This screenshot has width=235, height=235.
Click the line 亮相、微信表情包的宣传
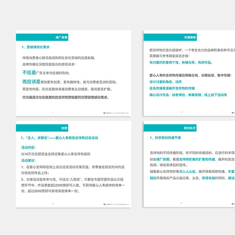169,165
